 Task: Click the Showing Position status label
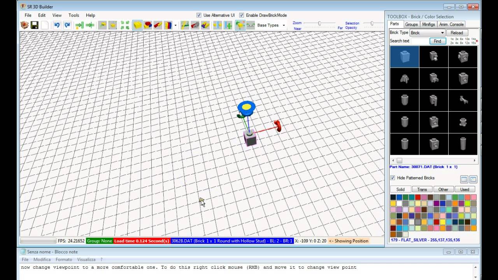349,241
